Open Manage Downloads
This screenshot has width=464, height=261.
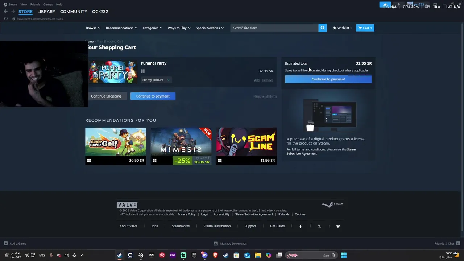[231, 244]
